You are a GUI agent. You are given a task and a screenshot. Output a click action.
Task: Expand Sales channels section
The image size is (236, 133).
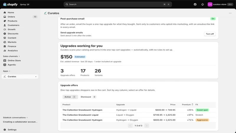[x=11, y=56]
